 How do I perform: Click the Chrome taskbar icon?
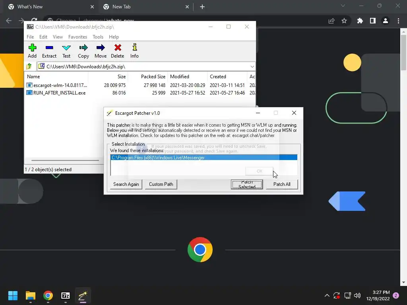[48, 295]
